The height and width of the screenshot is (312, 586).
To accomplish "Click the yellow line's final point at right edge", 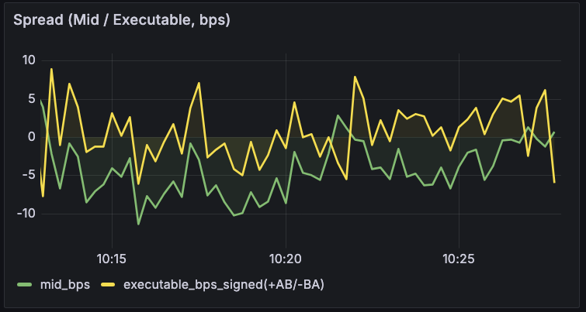I will tap(554, 183).
